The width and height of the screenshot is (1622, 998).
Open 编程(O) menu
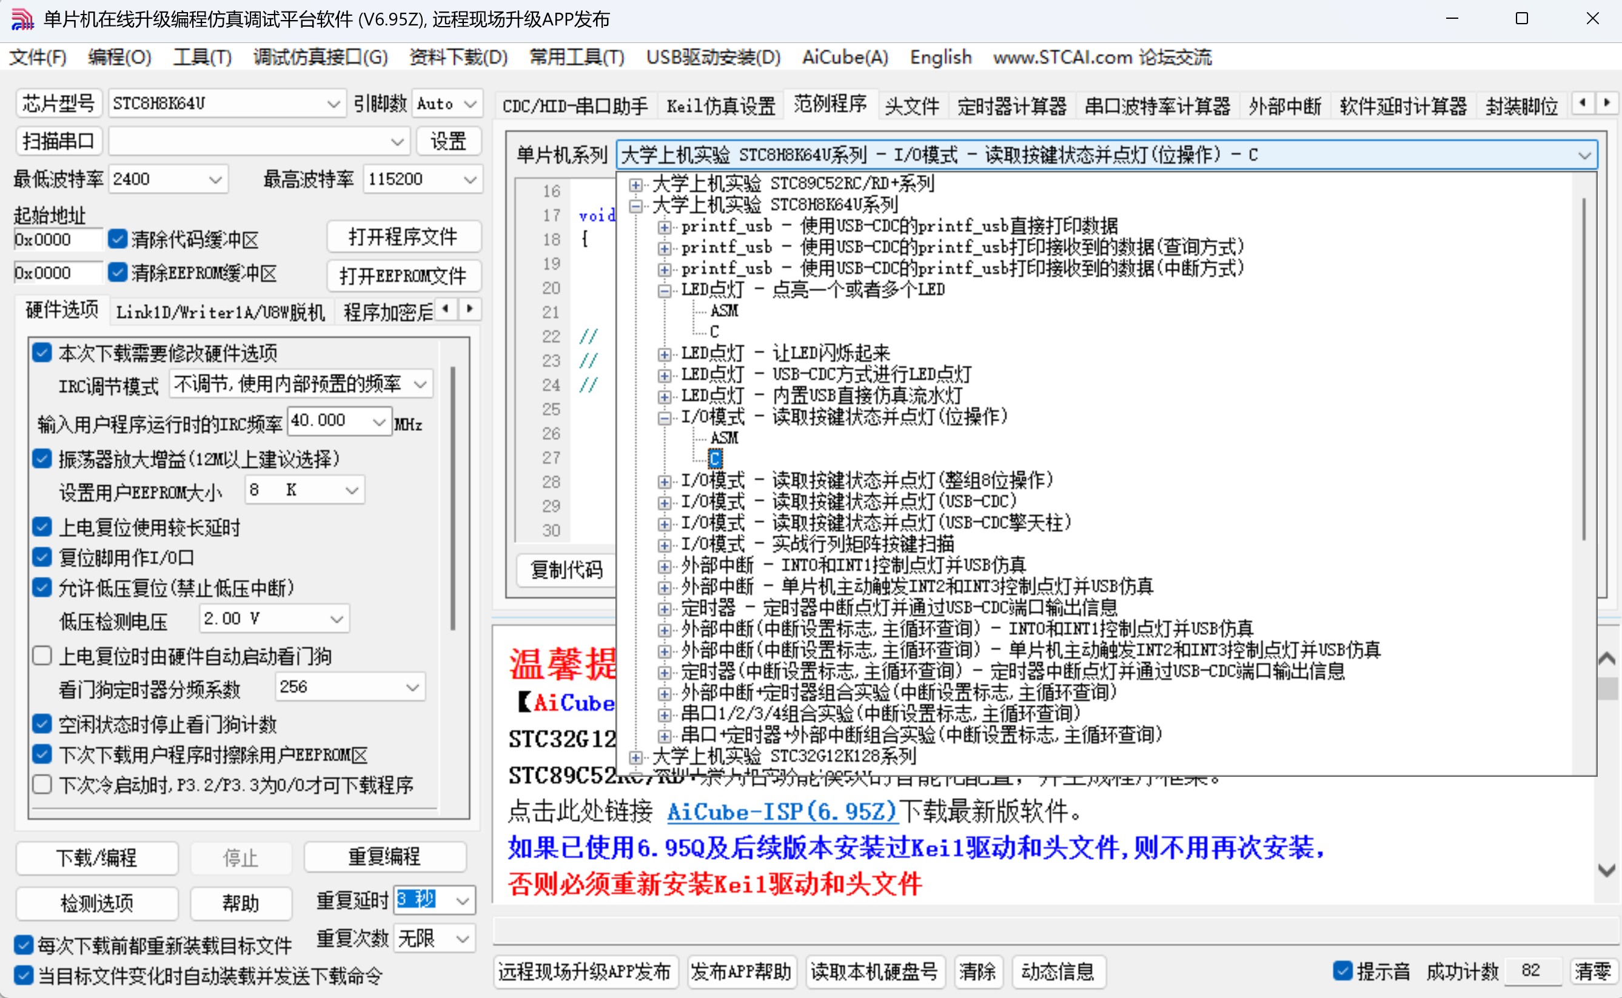click(119, 58)
